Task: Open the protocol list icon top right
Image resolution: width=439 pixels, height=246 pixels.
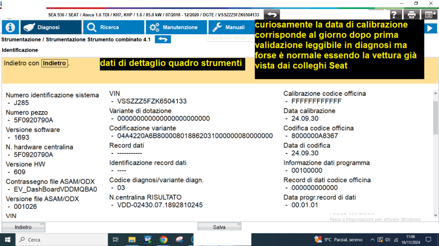Action: (x=429, y=15)
